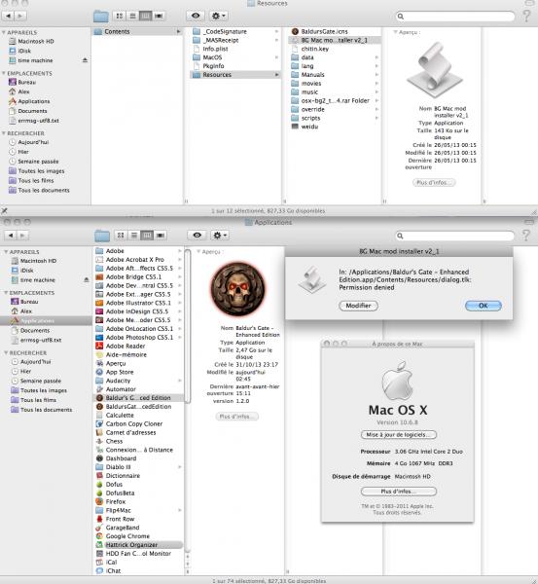
Task: Click OK in the permission denied dialog
Action: point(483,306)
